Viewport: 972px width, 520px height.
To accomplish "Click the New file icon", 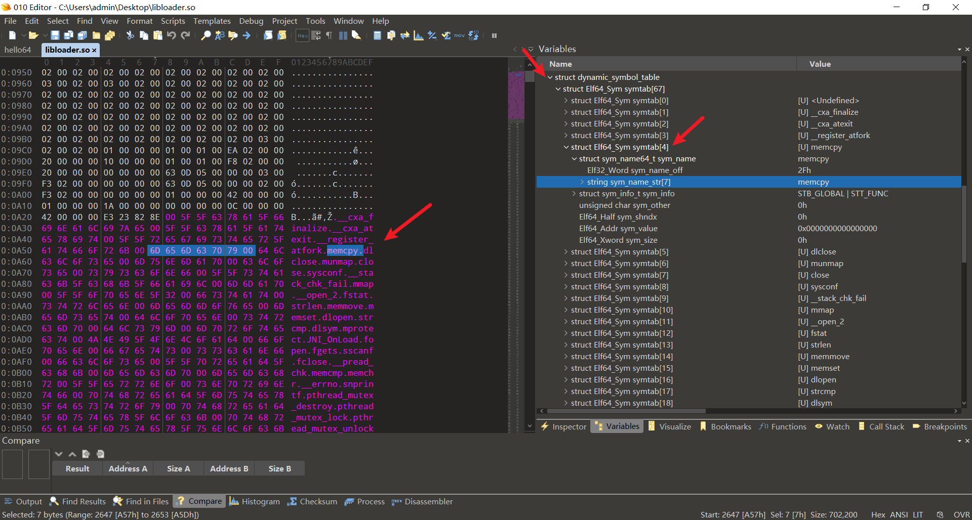I will pyautogui.click(x=13, y=35).
